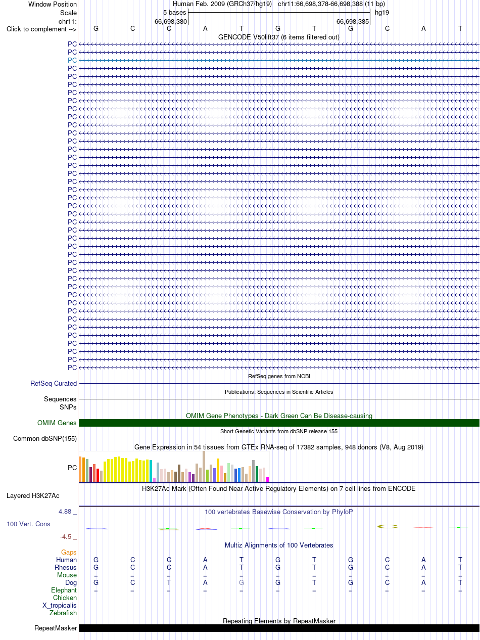This screenshot has width=480, height=640.
Task: Open the H3K27Ac Mark track title
Action: (279, 489)
